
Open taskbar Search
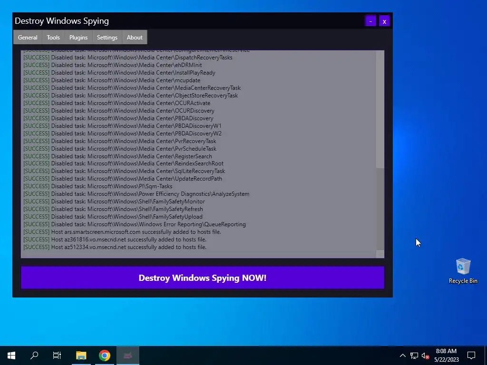[34, 355]
